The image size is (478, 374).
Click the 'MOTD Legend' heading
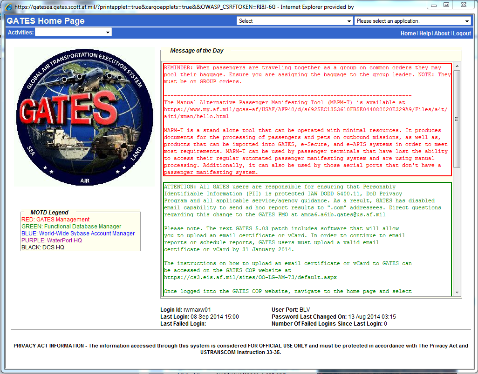coord(49,213)
